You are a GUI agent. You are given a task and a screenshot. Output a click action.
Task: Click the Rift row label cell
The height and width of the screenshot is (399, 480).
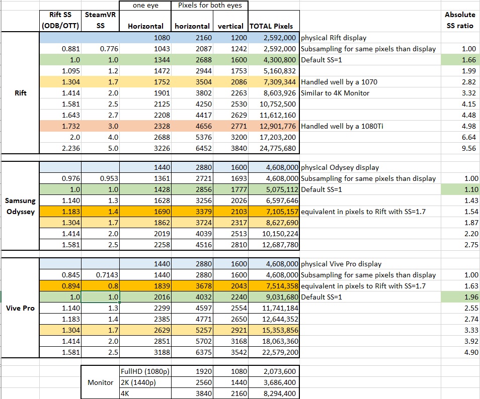tap(20, 93)
